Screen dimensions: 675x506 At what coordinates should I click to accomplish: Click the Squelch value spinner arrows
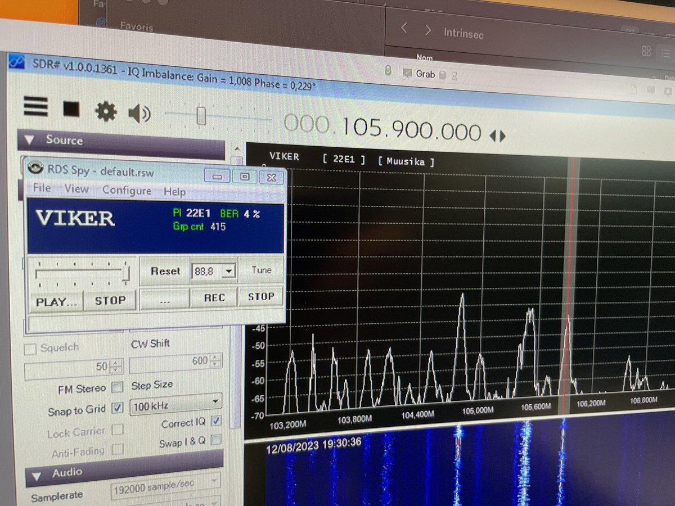(x=116, y=367)
